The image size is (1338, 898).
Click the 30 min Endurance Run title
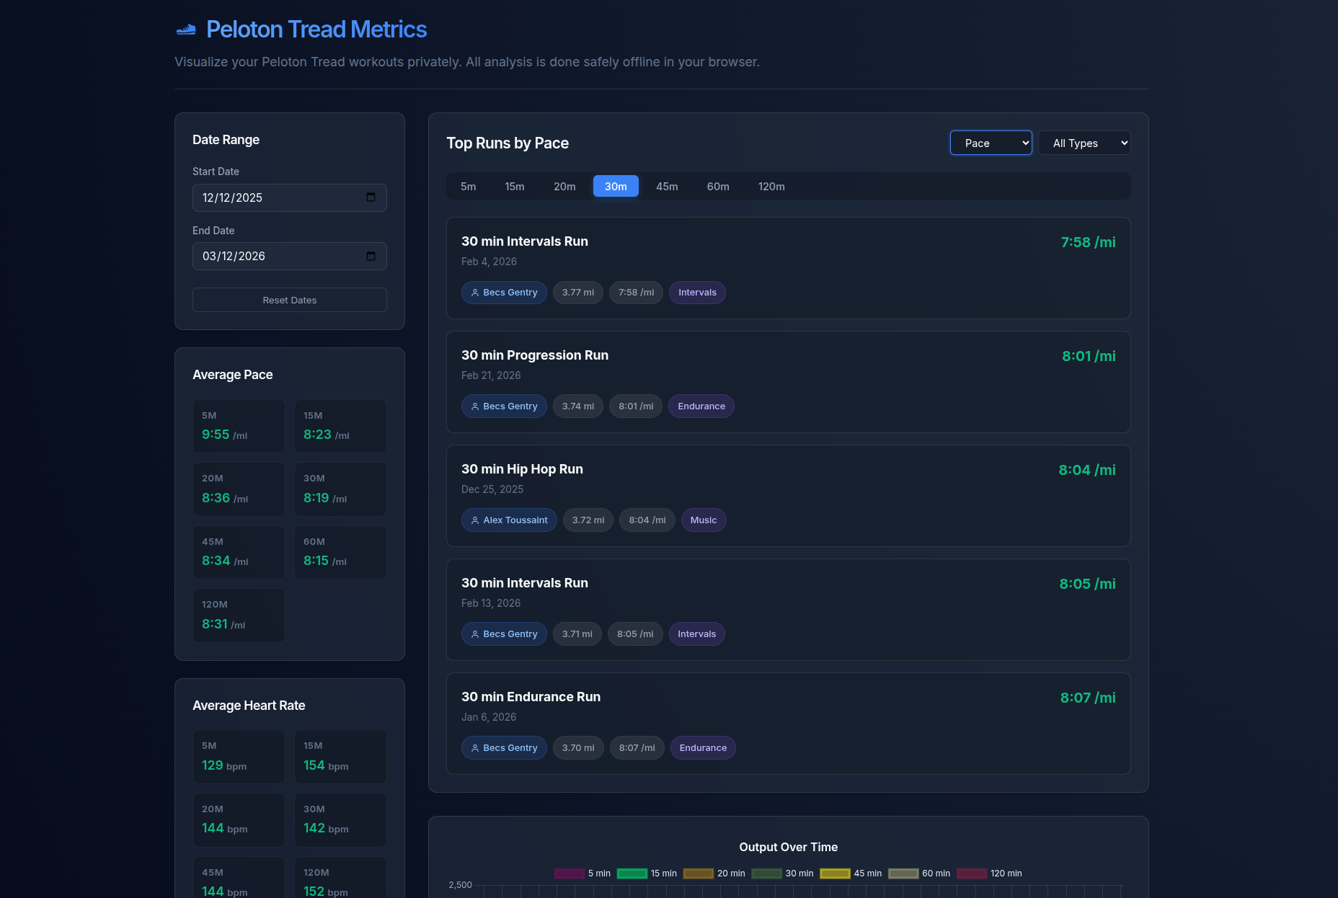(531, 697)
